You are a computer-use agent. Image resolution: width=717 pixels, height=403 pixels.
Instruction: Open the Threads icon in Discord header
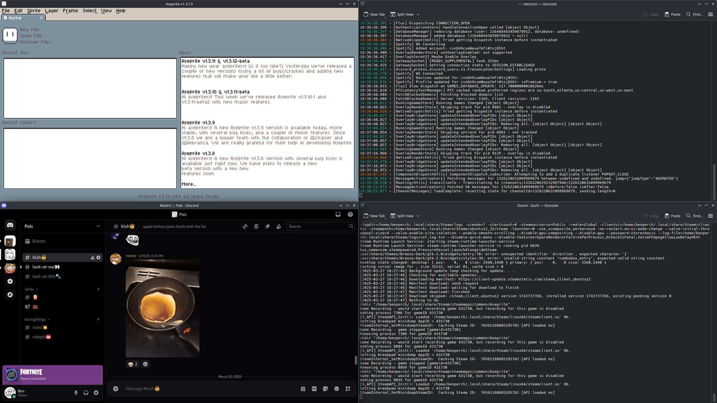click(x=245, y=227)
